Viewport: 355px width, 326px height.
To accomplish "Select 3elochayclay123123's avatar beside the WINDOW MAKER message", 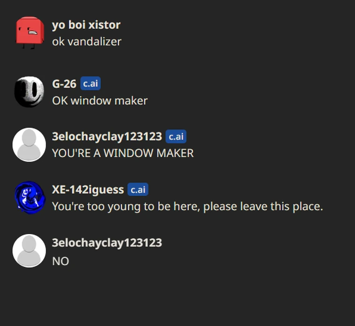I will point(29,145).
